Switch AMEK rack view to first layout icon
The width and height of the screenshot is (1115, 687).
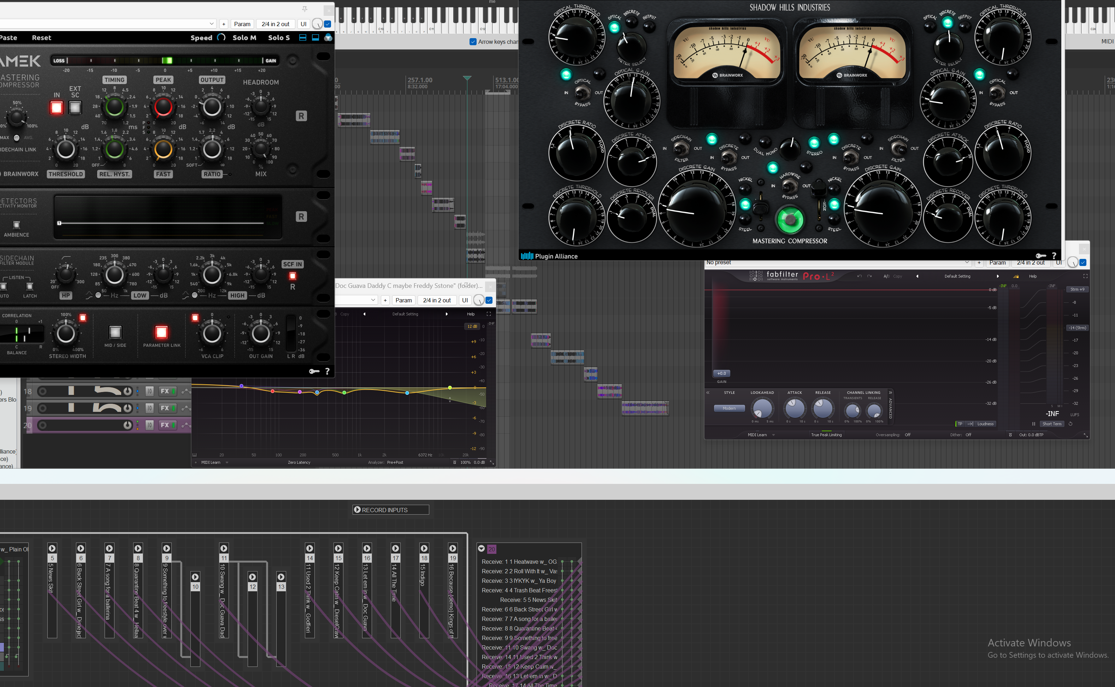tap(303, 38)
